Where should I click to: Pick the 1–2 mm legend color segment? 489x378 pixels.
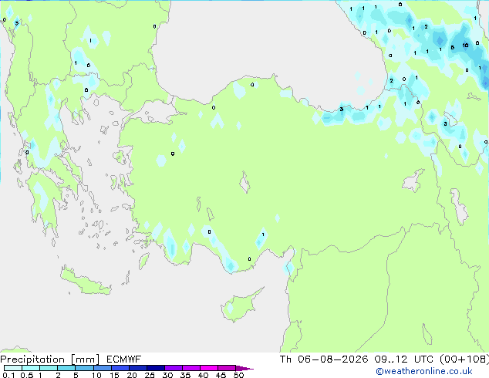point(49,368)
